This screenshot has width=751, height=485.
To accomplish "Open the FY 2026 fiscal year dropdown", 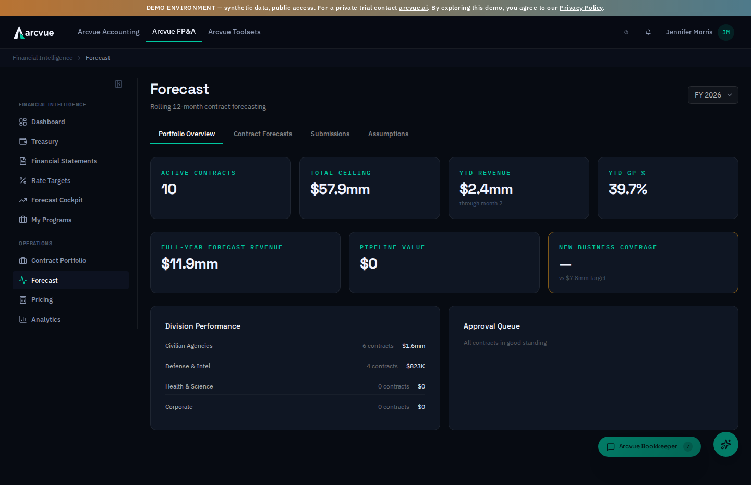I will point(713,95).
